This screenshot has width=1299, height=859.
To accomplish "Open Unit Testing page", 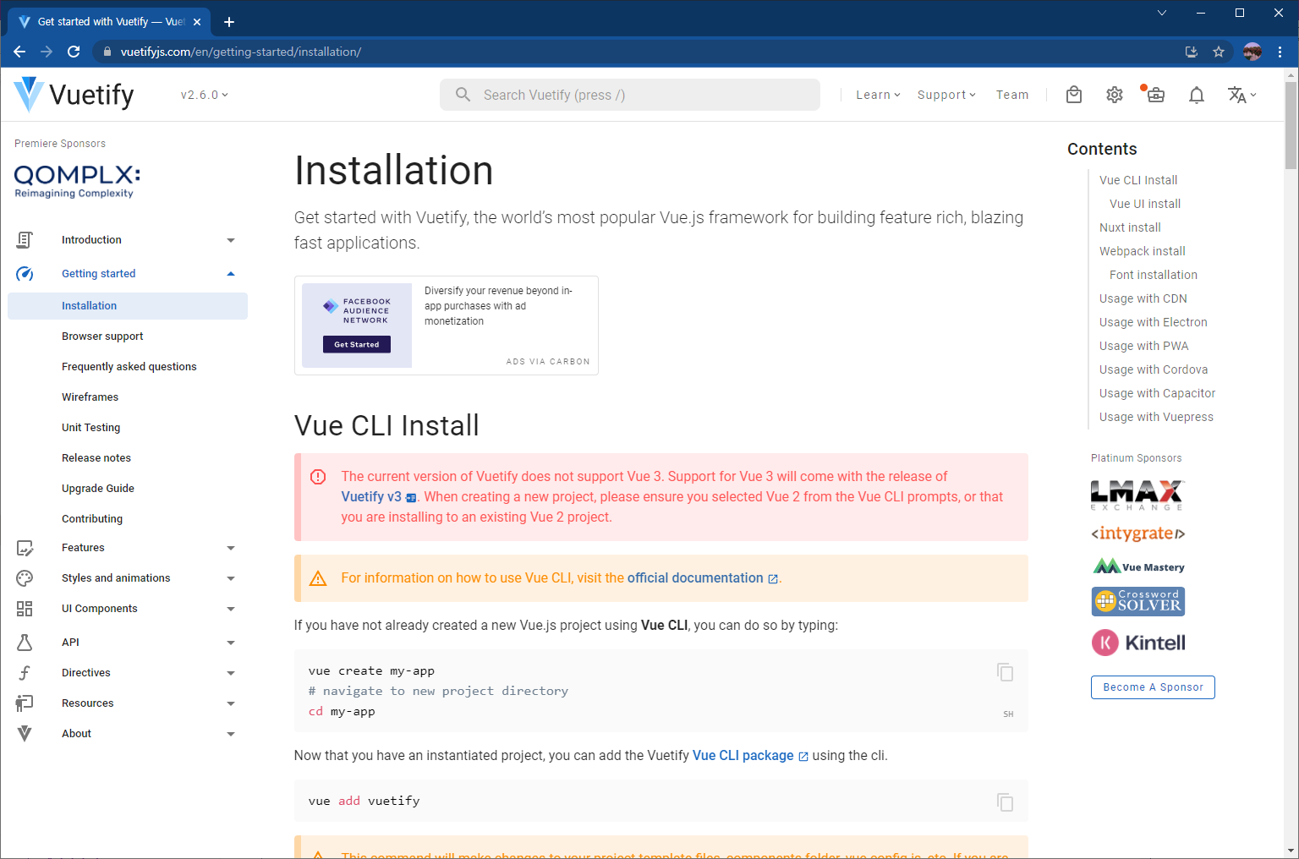I will (x=90, y=428).
